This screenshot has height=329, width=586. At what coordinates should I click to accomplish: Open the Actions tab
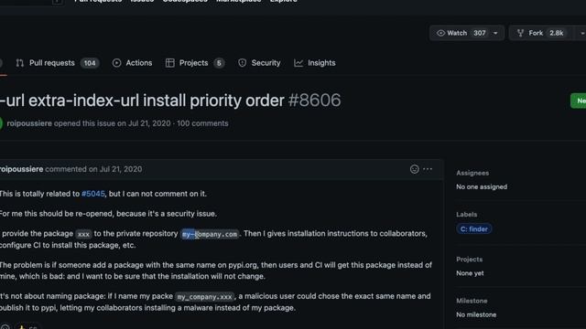tap(132, 63)
